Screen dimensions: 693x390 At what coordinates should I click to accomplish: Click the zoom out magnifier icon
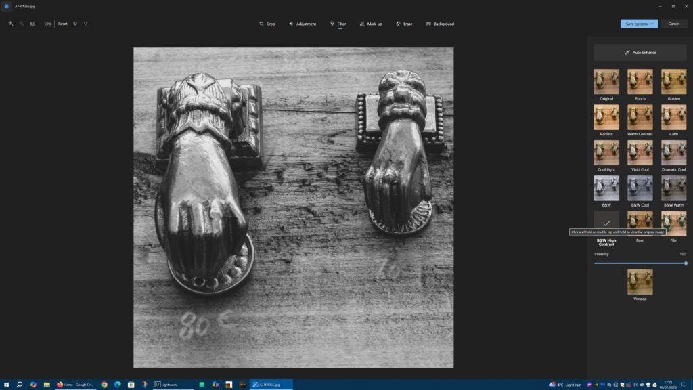[x=22, y=24]
